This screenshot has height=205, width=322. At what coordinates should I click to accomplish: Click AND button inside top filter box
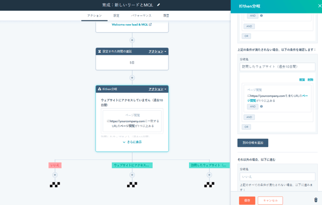pos(253,16)
